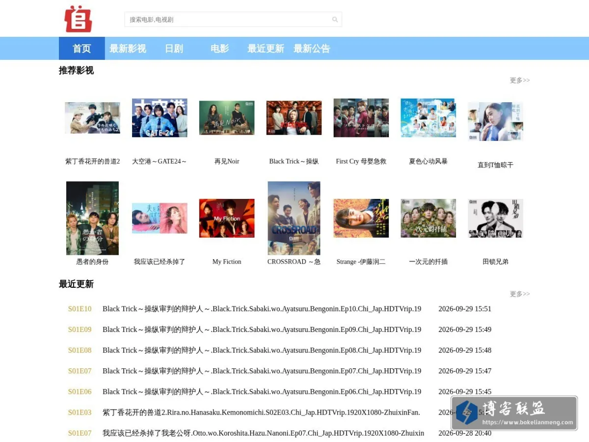Viewport: 589px width, 442px height.
Task: Click the Black Trick～操纵 title text
Action: point(294,161)
